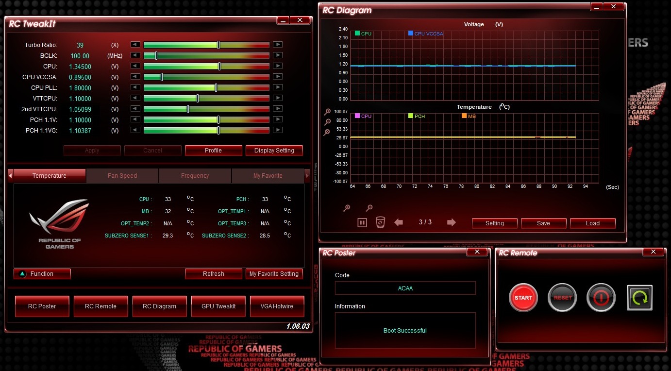Click the Turbo Ratio slider handle

point(218,45)
